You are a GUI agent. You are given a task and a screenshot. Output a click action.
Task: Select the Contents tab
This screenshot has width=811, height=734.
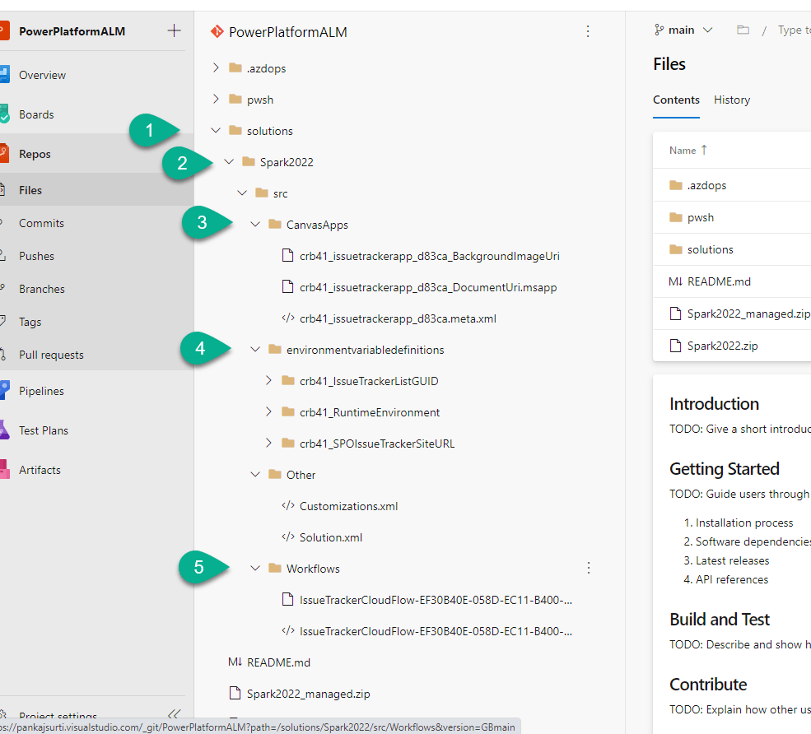[x=676, y=100]
